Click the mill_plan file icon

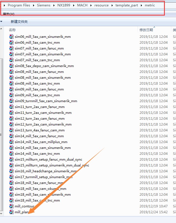point(11,212)
